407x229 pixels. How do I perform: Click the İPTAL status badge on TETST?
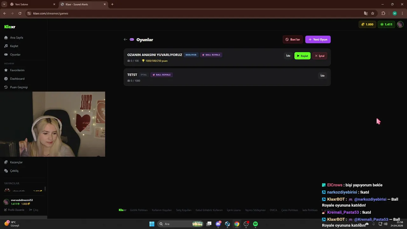tap(144, 75)
